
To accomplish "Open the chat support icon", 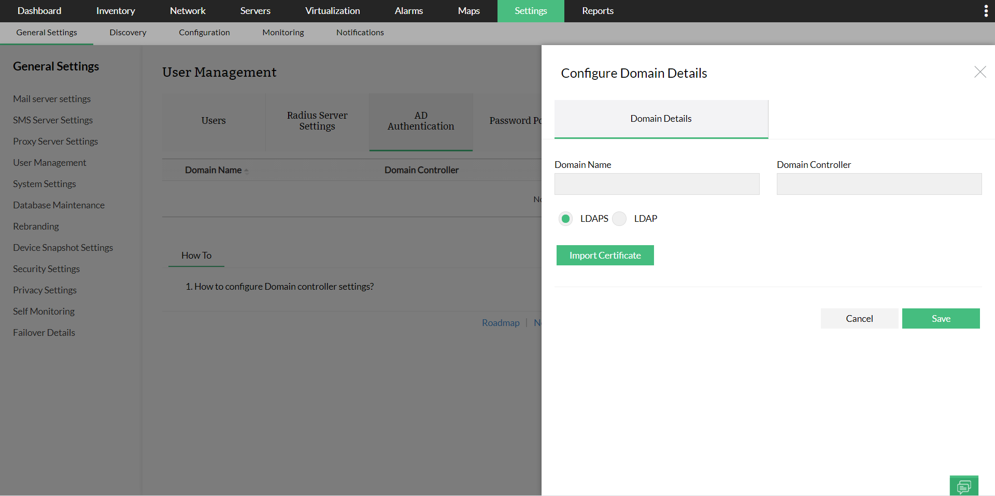I will point(964,486).
